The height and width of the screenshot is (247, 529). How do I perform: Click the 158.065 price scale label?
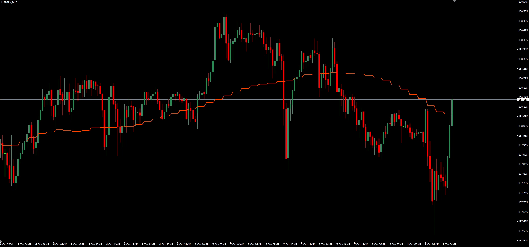pos(522,117)
